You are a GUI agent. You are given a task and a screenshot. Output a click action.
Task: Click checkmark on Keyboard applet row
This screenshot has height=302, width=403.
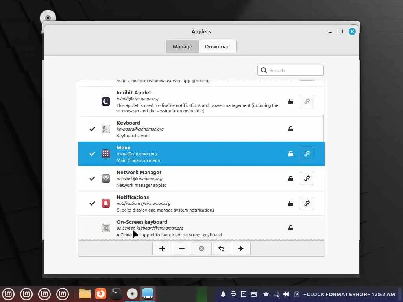coord(92,129)
